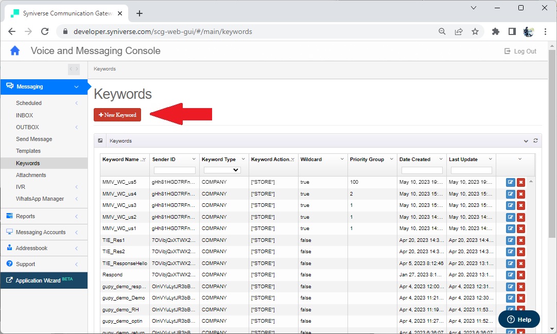Delete the MMV_WC_us5 keyword
The width and height of the screenshot is (557, 334).
[521, 183]
